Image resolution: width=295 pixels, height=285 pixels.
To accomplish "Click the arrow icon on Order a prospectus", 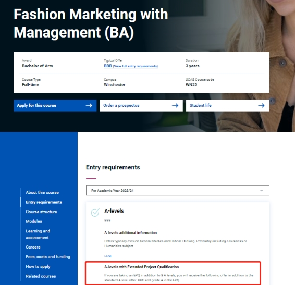I will point(175,106).
